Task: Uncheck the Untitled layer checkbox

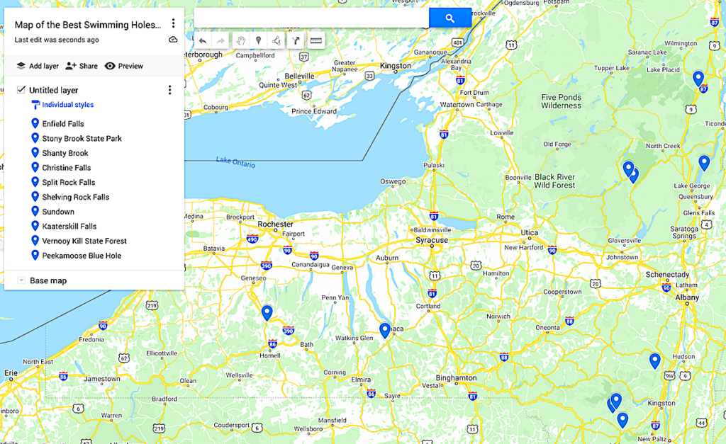Action: pos(21,90)
